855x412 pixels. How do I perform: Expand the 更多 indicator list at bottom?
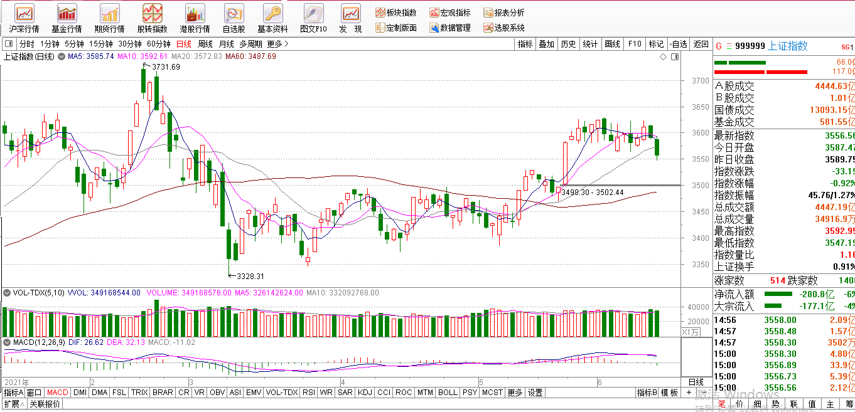pyautogui.click(x=515, y=392)
